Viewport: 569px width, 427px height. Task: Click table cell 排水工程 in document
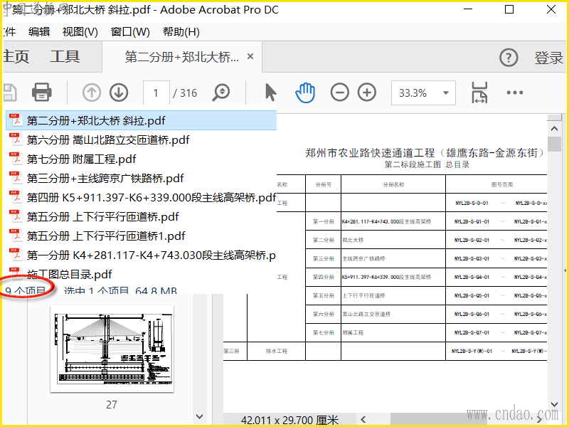pyautogui.click(x=277, y=351)
